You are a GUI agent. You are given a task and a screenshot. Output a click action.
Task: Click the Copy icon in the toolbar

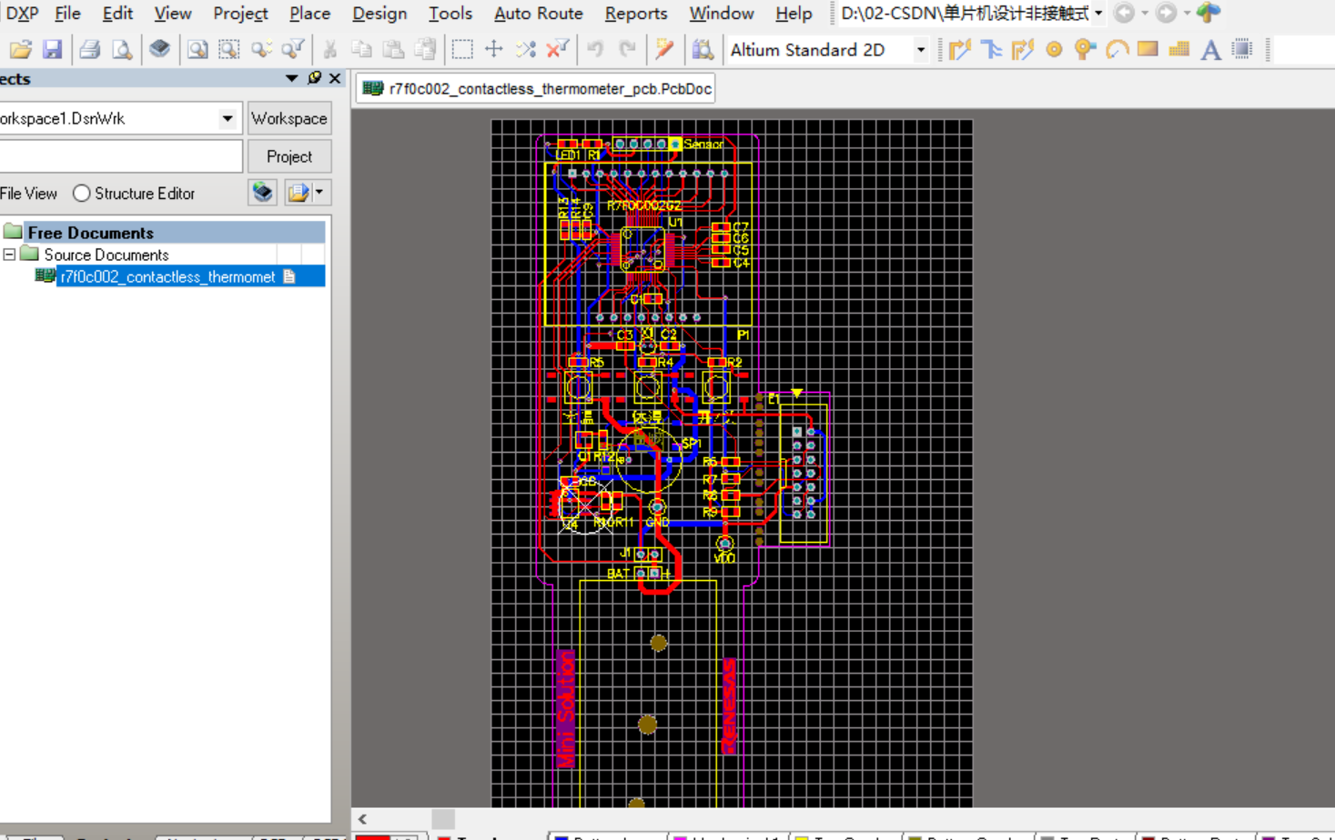pos(361,49)
